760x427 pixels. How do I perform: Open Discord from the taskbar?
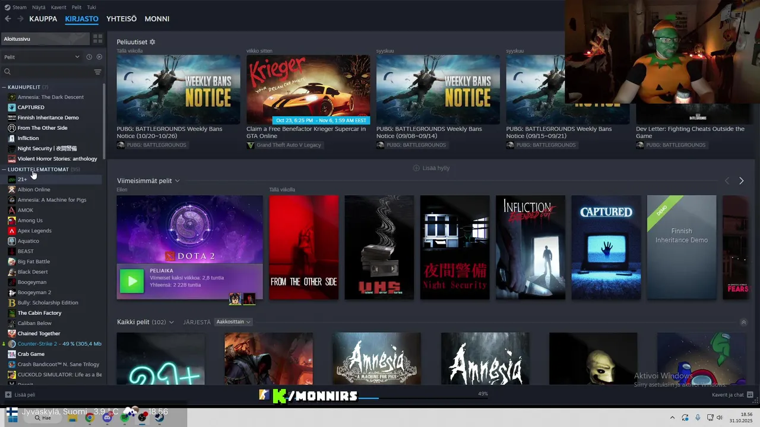(x=107, y=418)
